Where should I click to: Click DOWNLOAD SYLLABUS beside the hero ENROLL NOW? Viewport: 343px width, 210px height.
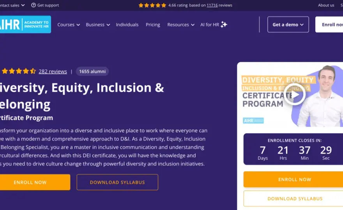[117, 182]
